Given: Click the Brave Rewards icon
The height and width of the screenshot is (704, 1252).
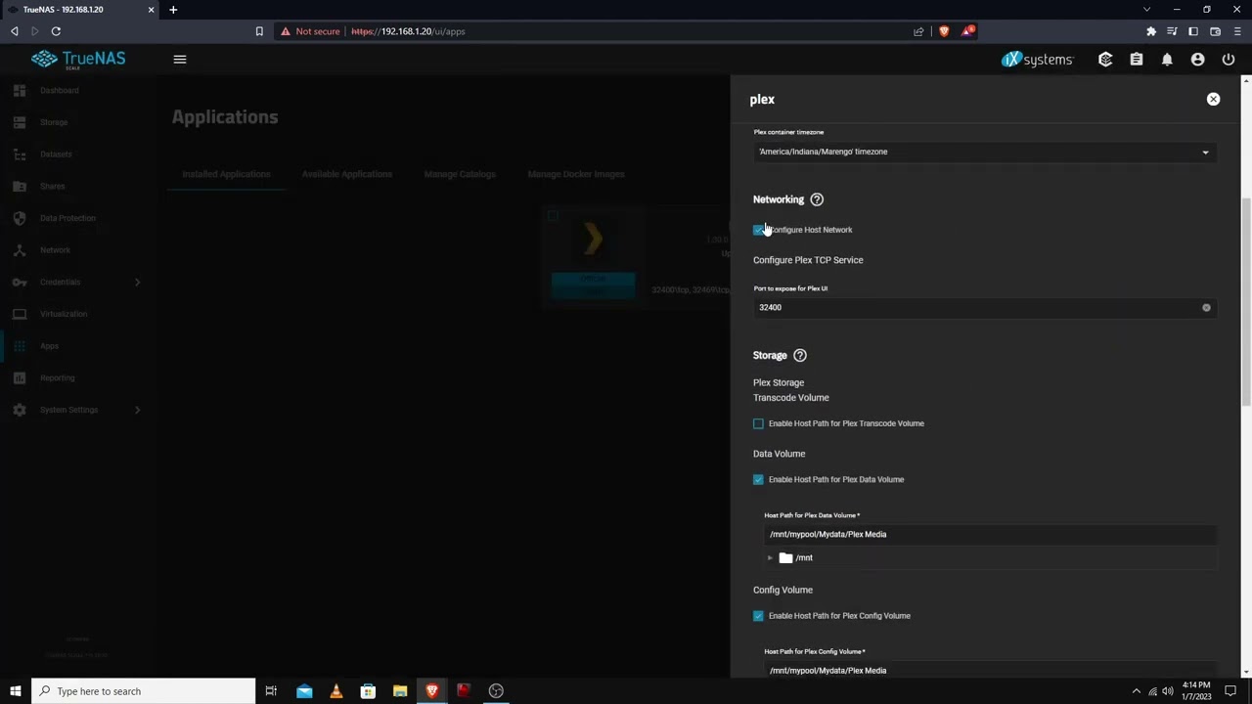Looking at the screenshot, I should pyautogui.click(x=966, y=31).
